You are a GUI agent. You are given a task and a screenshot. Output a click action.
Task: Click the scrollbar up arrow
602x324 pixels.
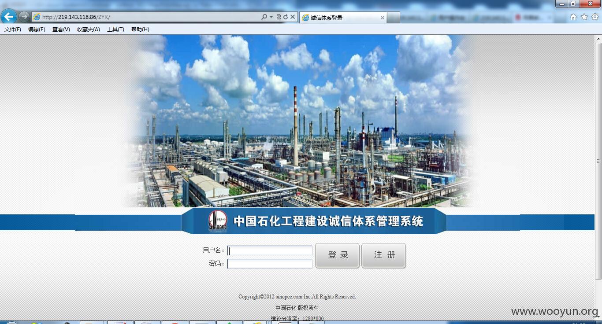coord(598,38)
